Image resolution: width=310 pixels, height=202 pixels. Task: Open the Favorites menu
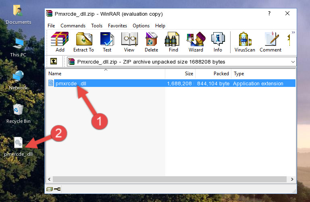pos(117,26)
